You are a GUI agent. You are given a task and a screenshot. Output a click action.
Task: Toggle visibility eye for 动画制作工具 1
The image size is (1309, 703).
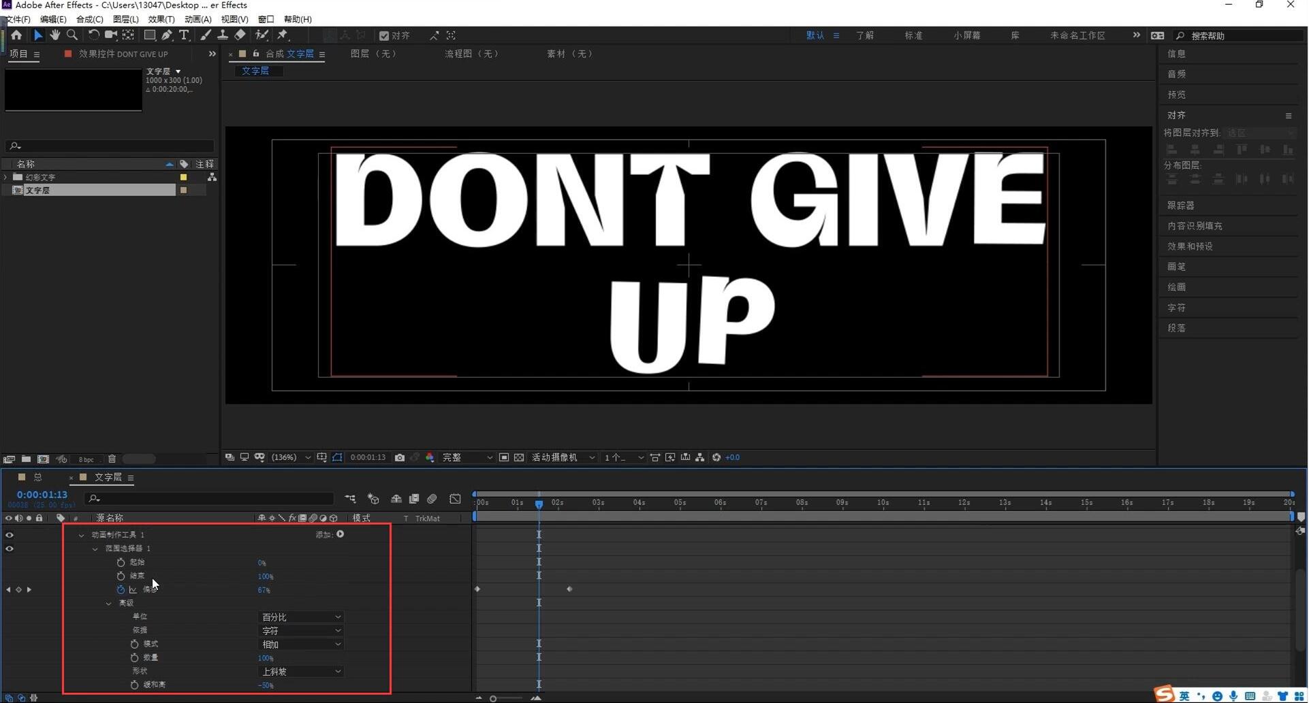click(10, 536)
